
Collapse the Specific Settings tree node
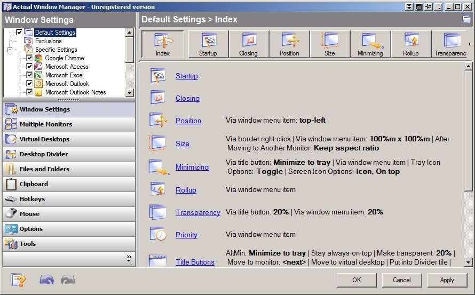(x=10, y=50)
